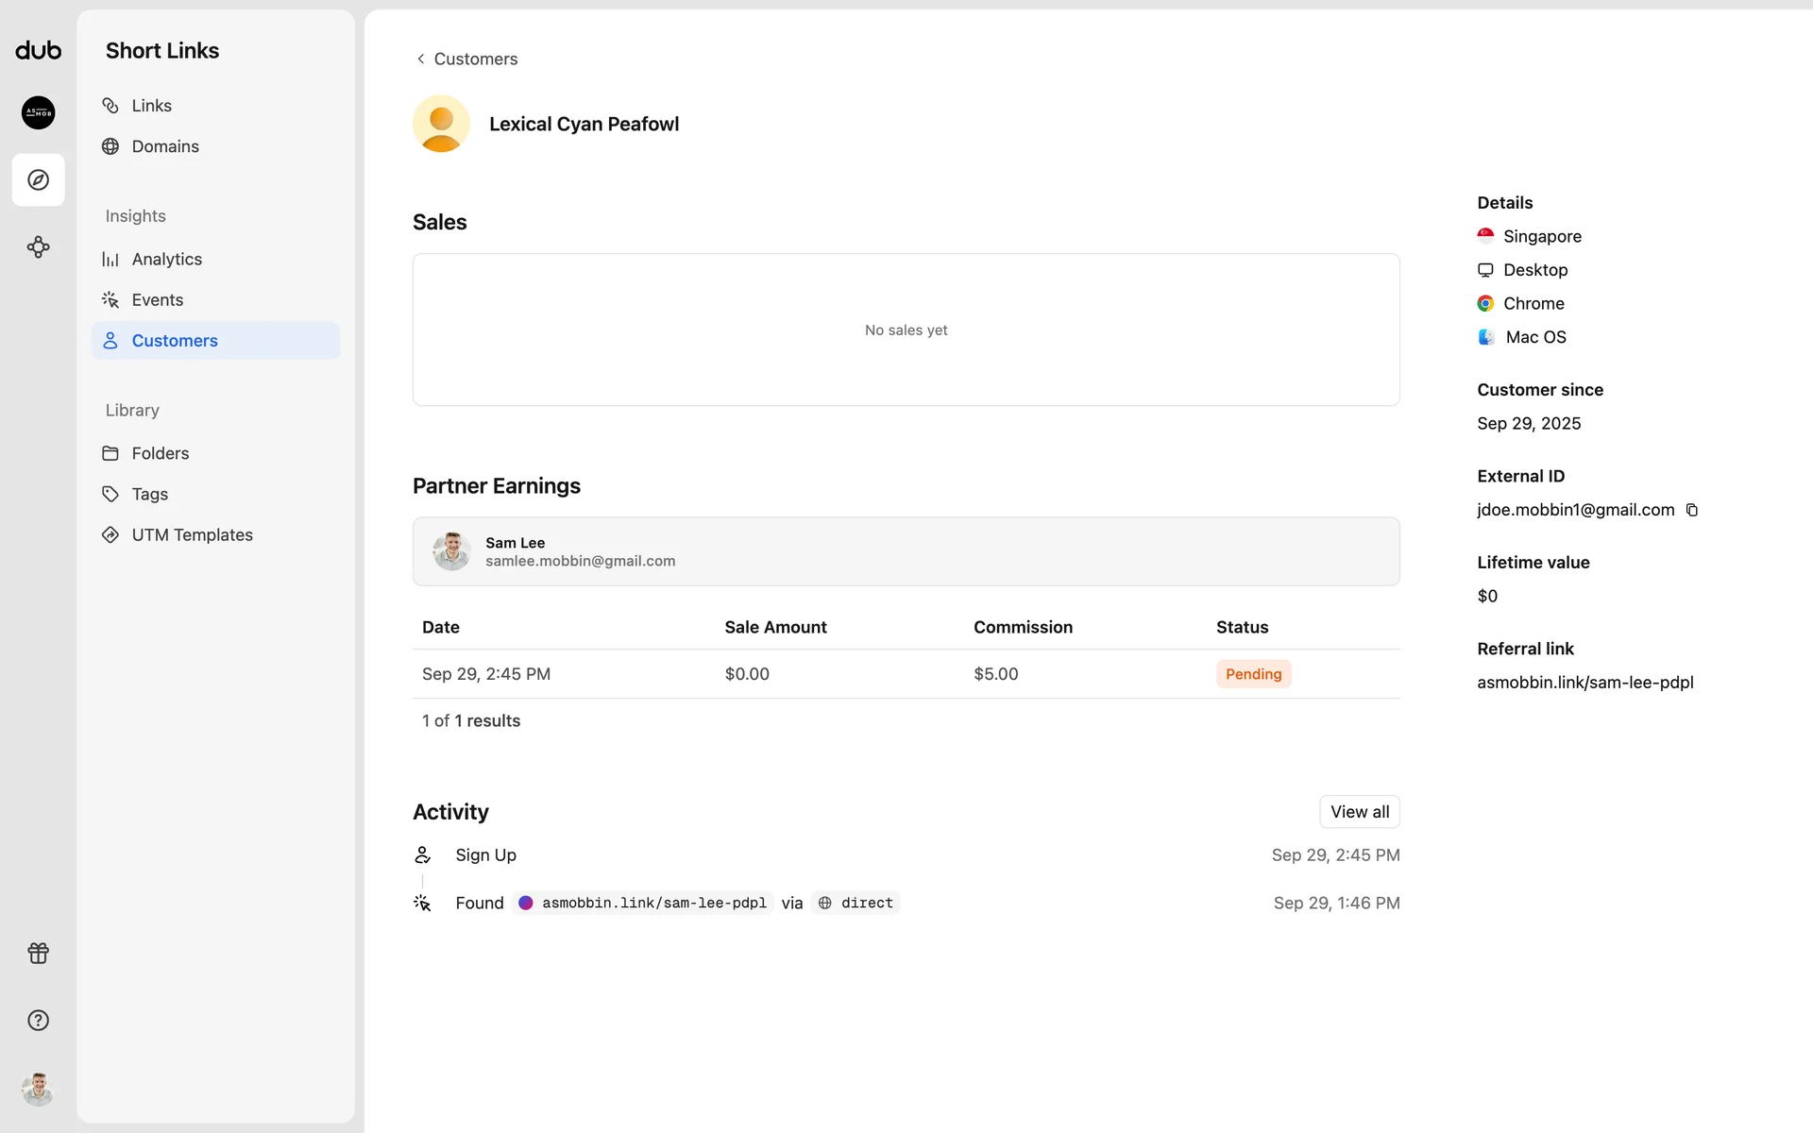Click the View all activity button
The image size is (1813, 1133).
coord(1359,812)
